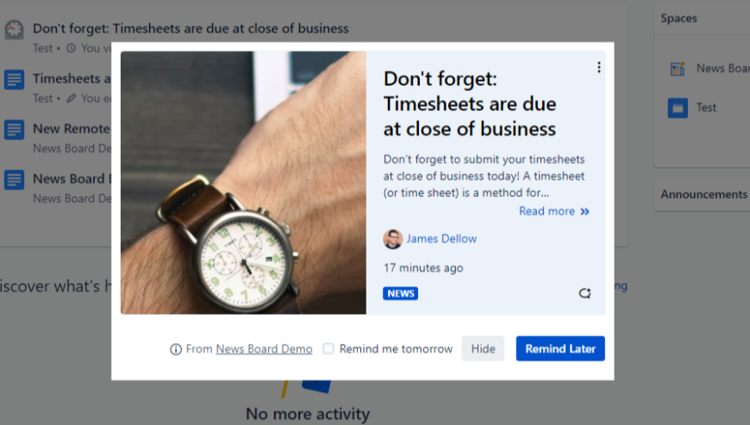Click the clock icon beside timesheets reminder

[14, 29]
